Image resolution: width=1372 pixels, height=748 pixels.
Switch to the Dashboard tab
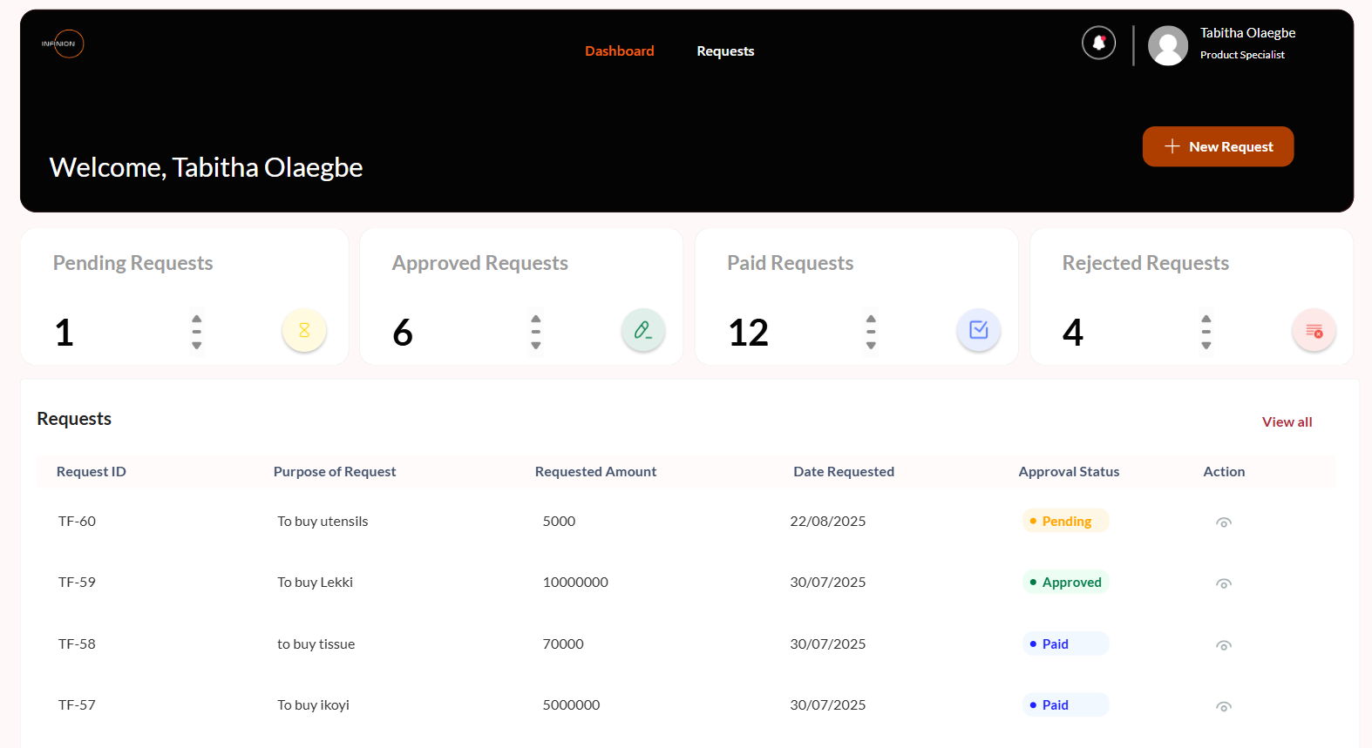click(619, 51)
